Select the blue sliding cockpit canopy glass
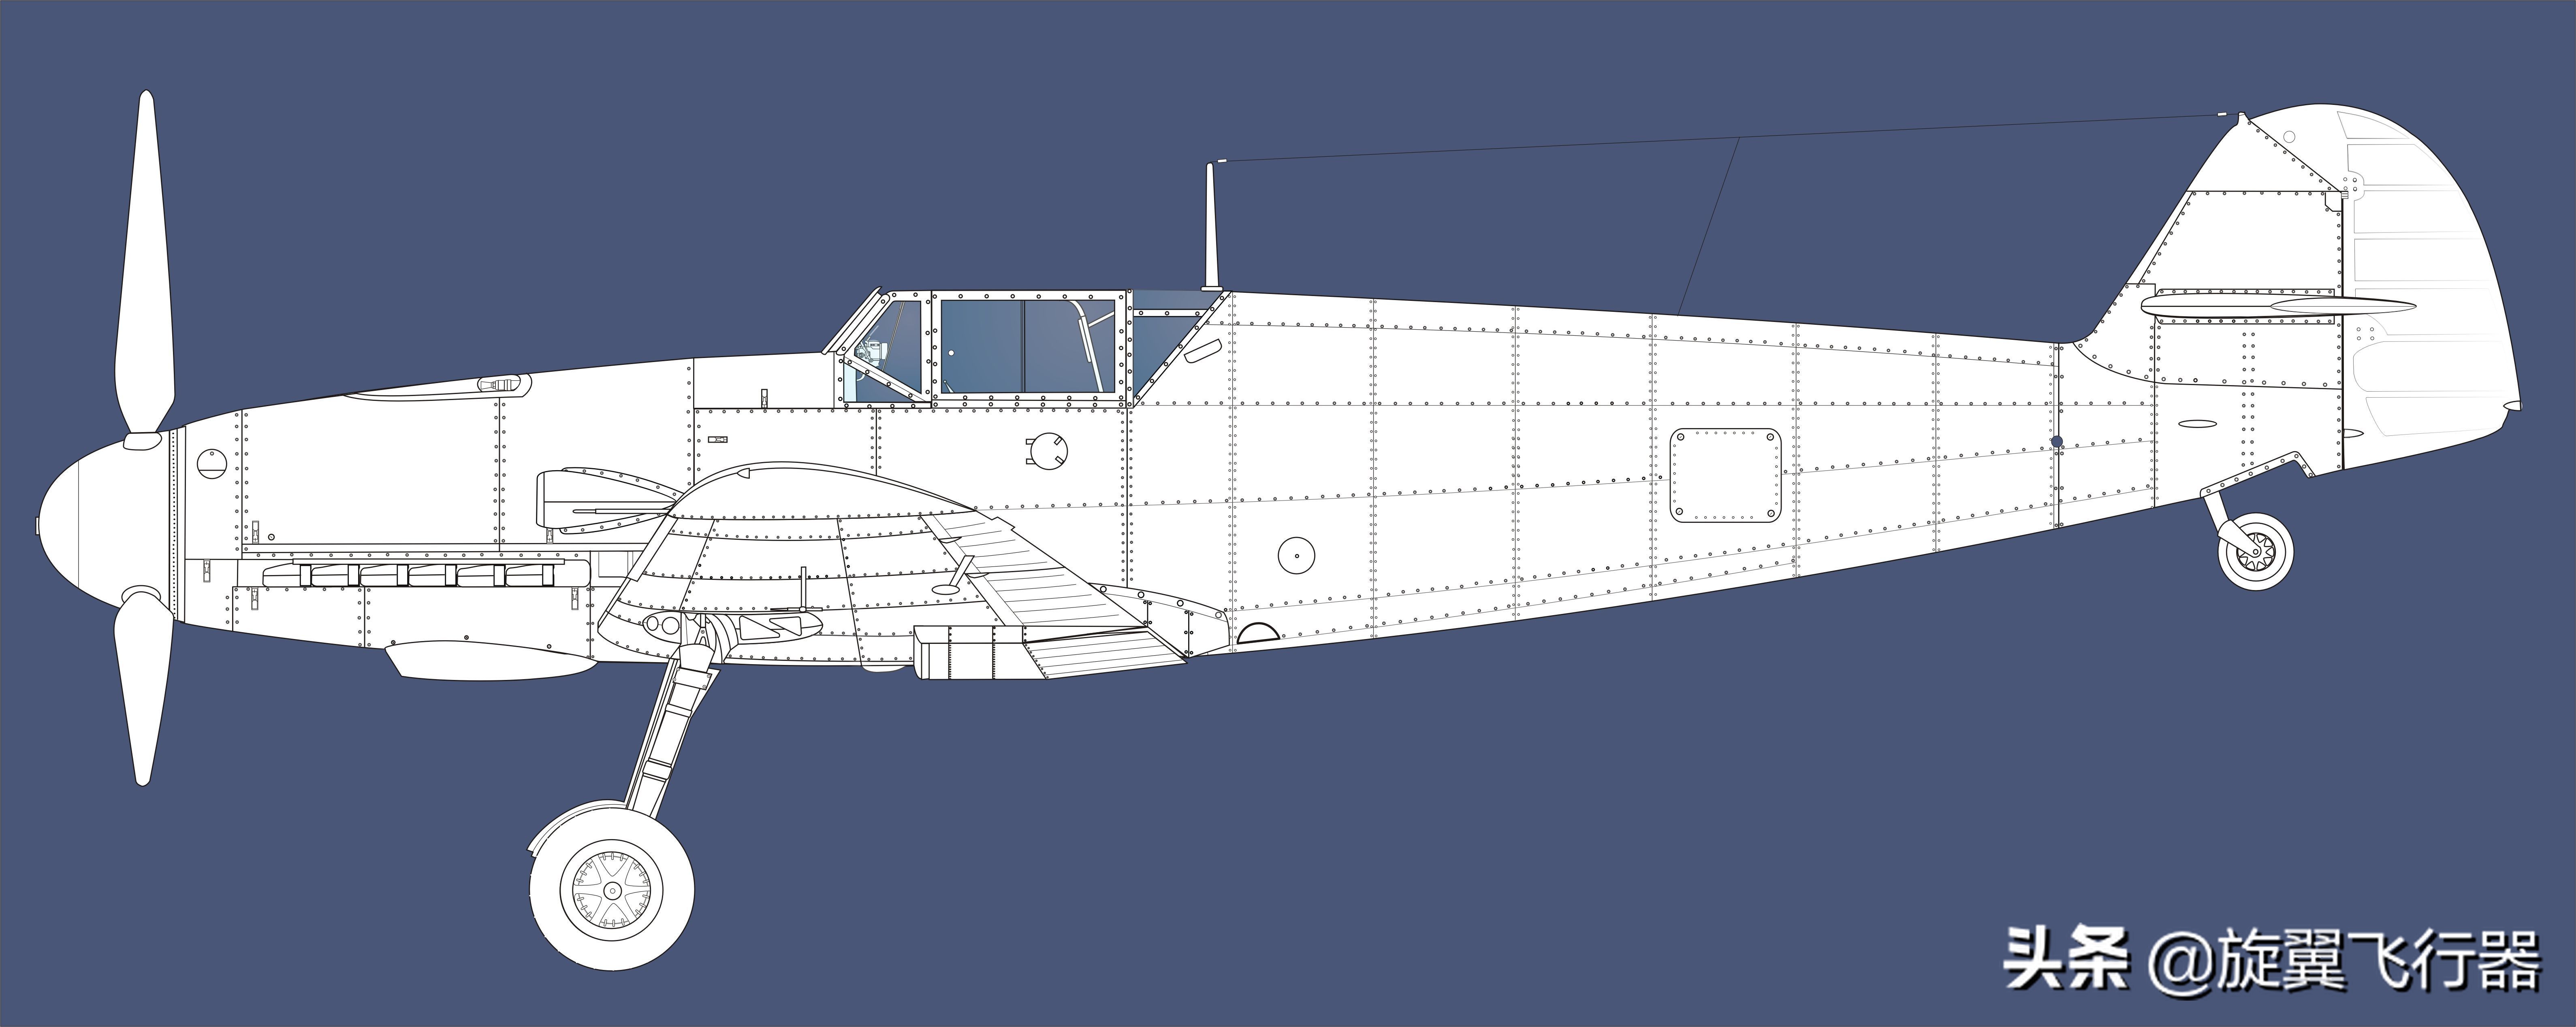2576x1027 pixels. 1027,345
